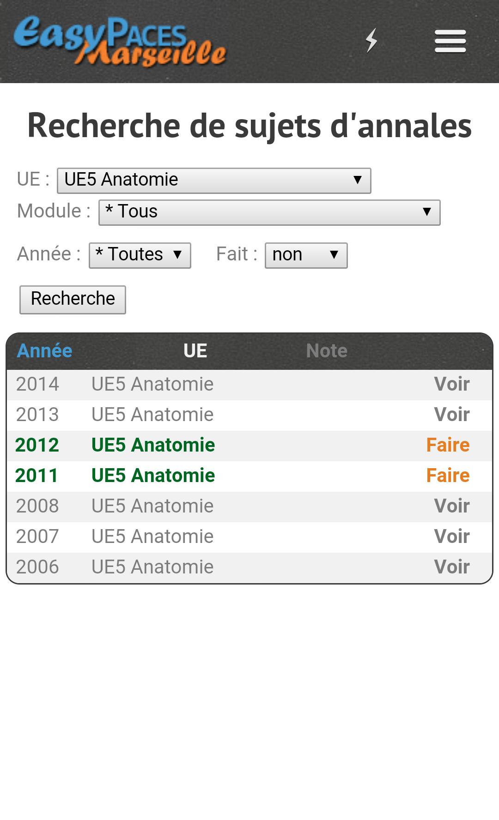Open the UE dropdown

(213, 180)
